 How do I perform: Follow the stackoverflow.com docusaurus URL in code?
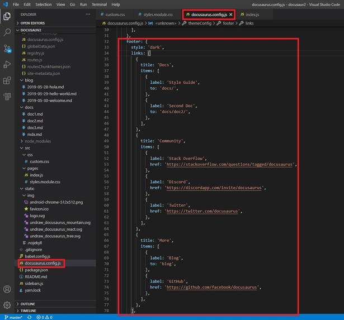click(x=229, y=164)
